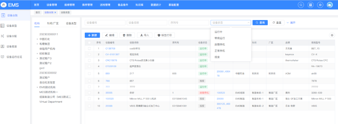Click the 设备分配 shuffle icon
This screenshot has width=338, height=124.
point(3,36)
